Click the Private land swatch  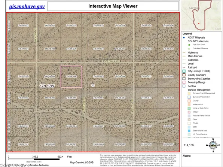(x=189, y=123)
